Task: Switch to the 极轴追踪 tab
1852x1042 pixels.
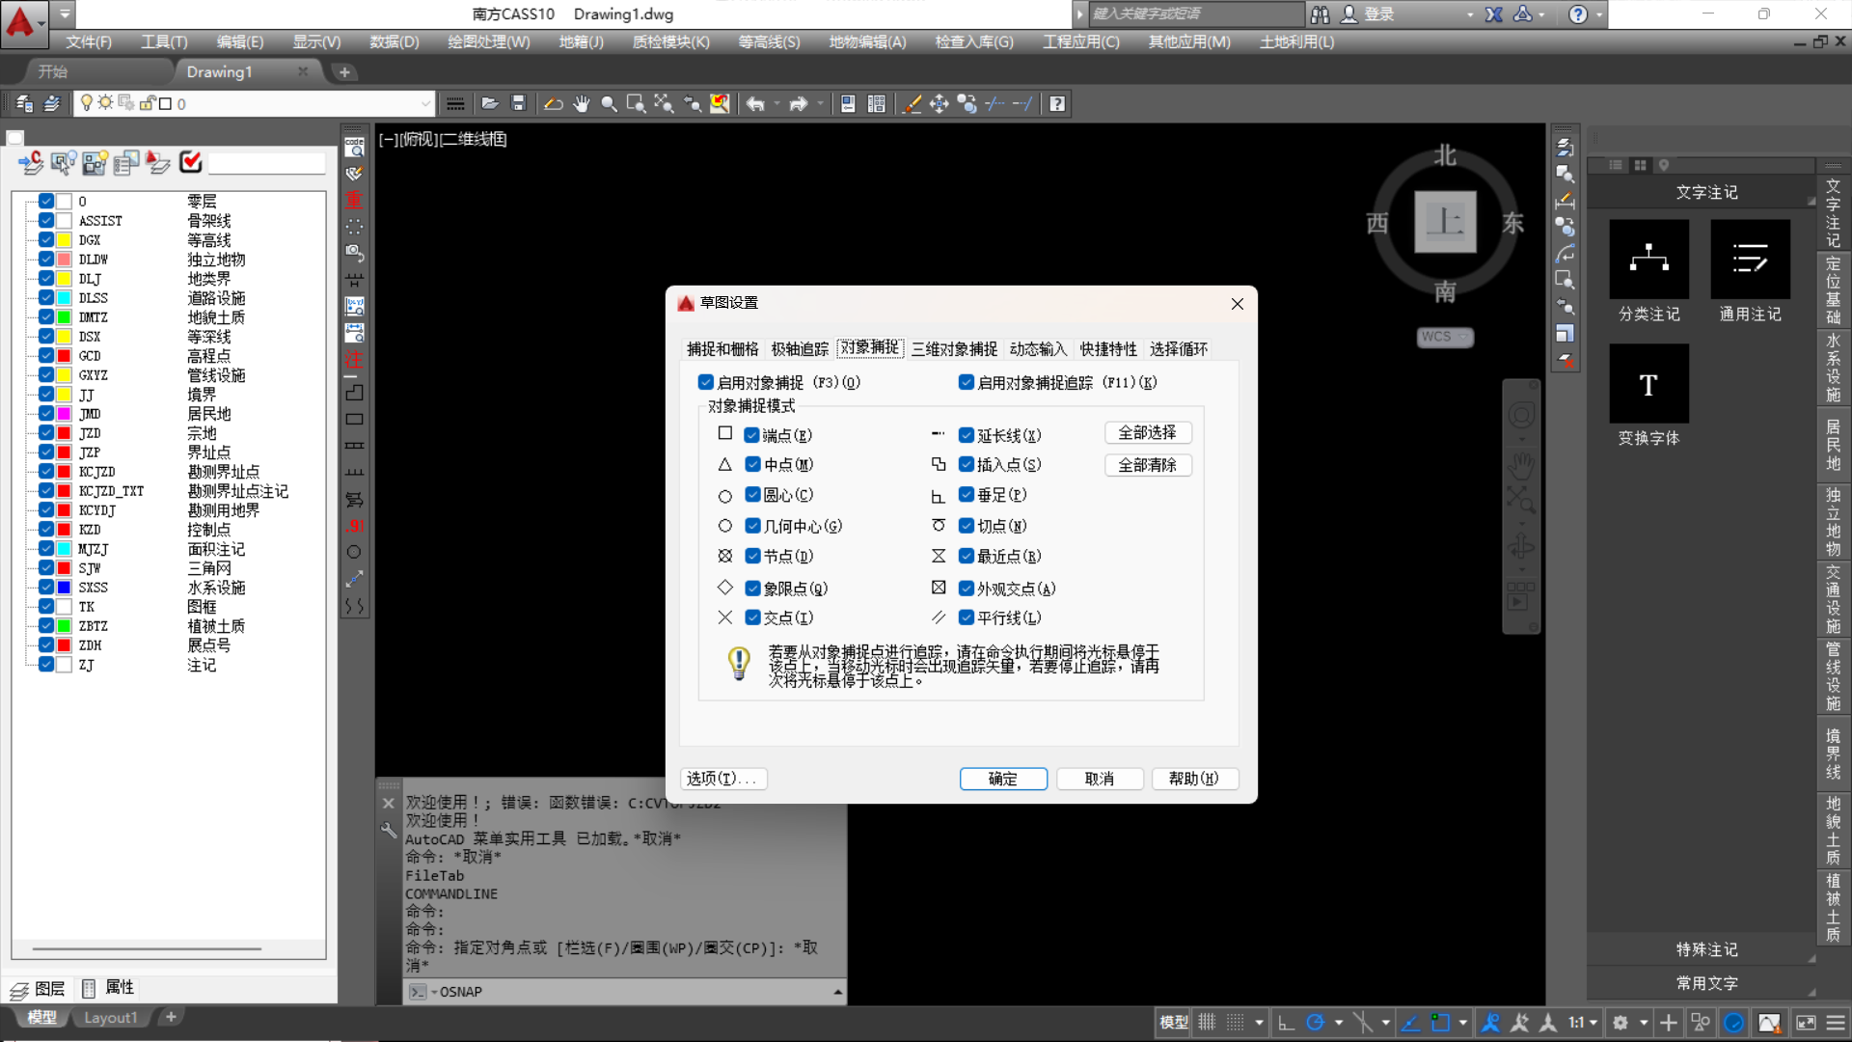Action: 800,349
